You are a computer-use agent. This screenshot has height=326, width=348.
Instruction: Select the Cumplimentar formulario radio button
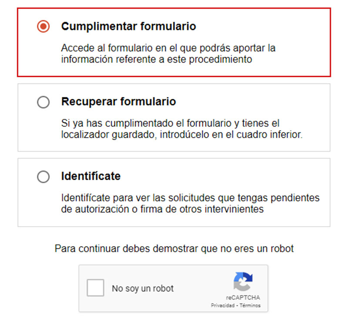click(x=43, y=26)
